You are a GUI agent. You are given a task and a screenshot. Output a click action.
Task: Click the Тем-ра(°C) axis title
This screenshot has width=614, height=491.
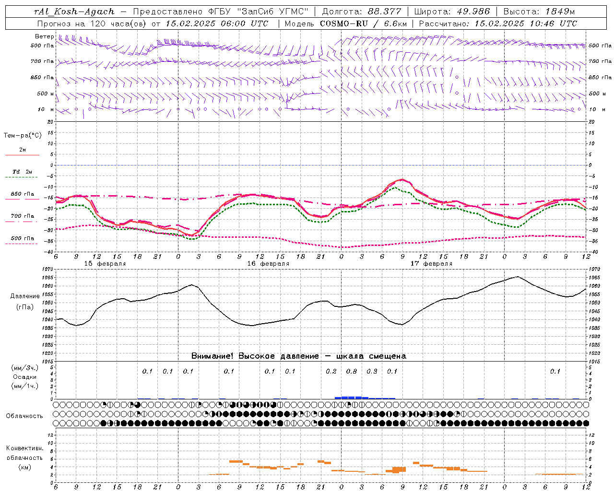[x=23, y=136]
